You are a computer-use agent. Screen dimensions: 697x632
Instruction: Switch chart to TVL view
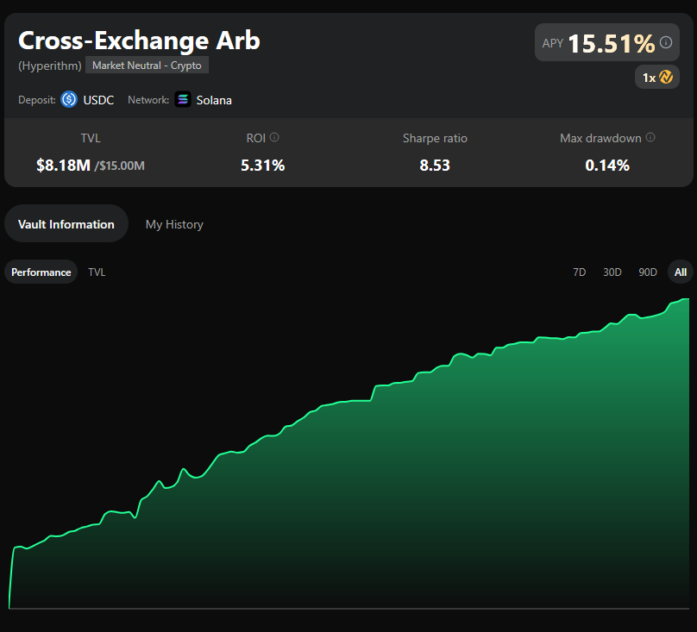point(97,272)
